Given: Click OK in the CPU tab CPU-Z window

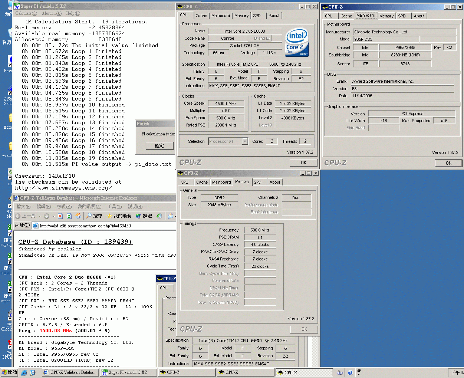Looking at the screenshot, I should [x=303, y=163].
